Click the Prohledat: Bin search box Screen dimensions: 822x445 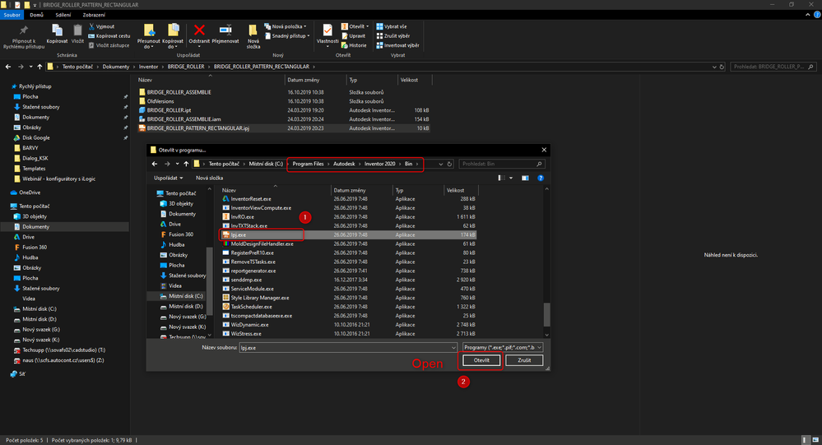click(502, 164)
